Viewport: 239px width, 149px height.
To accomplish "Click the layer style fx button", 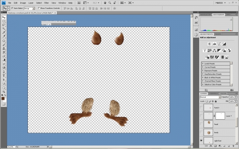I will 211,146.
